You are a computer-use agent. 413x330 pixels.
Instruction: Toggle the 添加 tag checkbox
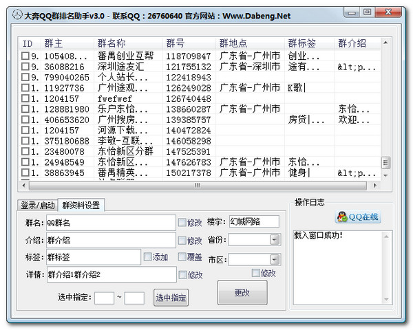click(x=147, y=256)
